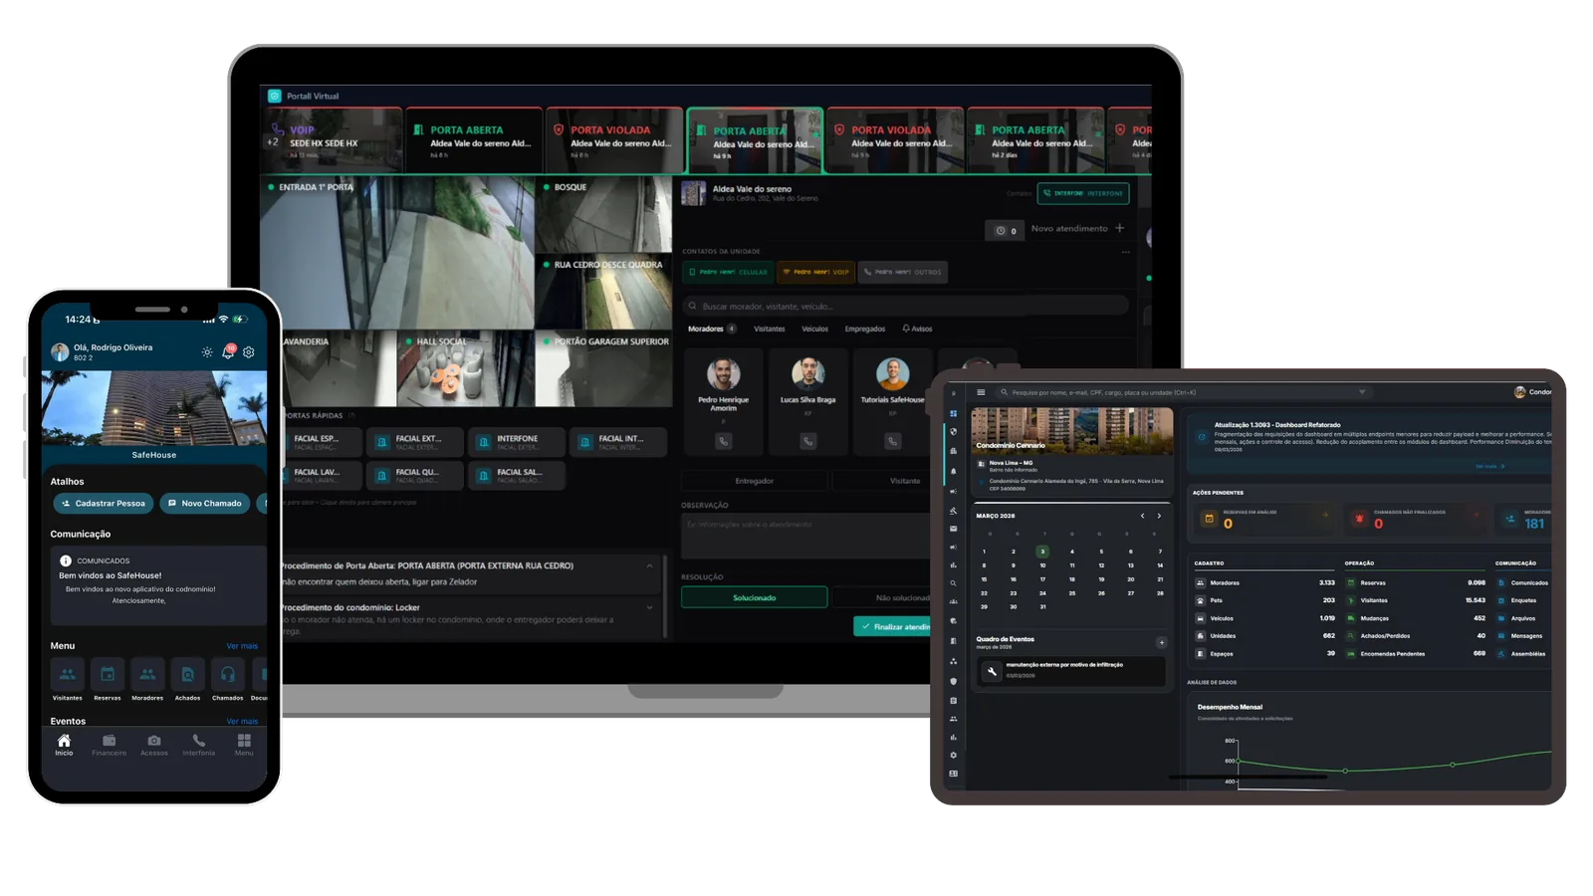
Task: Open Menu tab in phone bottom bar
Action: [x=244, y=745]
